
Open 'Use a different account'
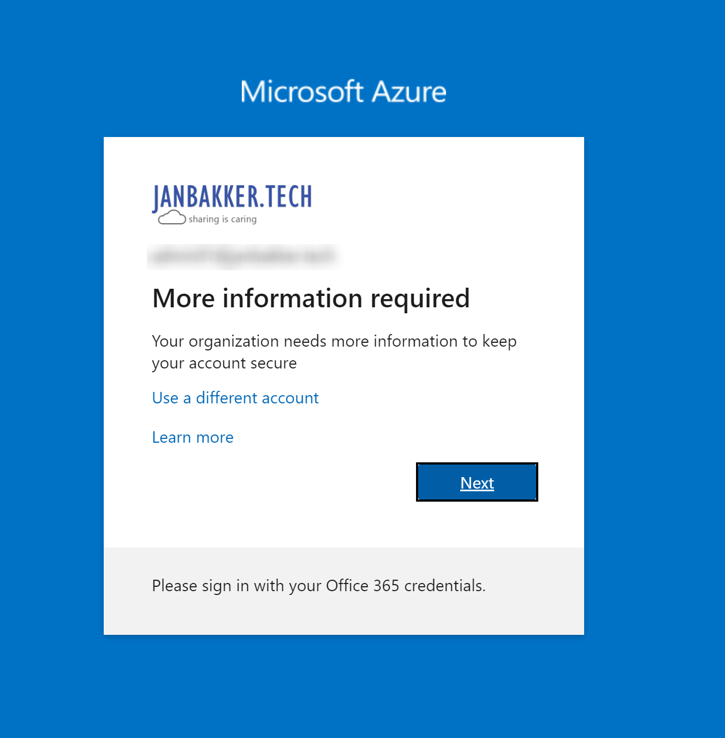coord(235,398)
